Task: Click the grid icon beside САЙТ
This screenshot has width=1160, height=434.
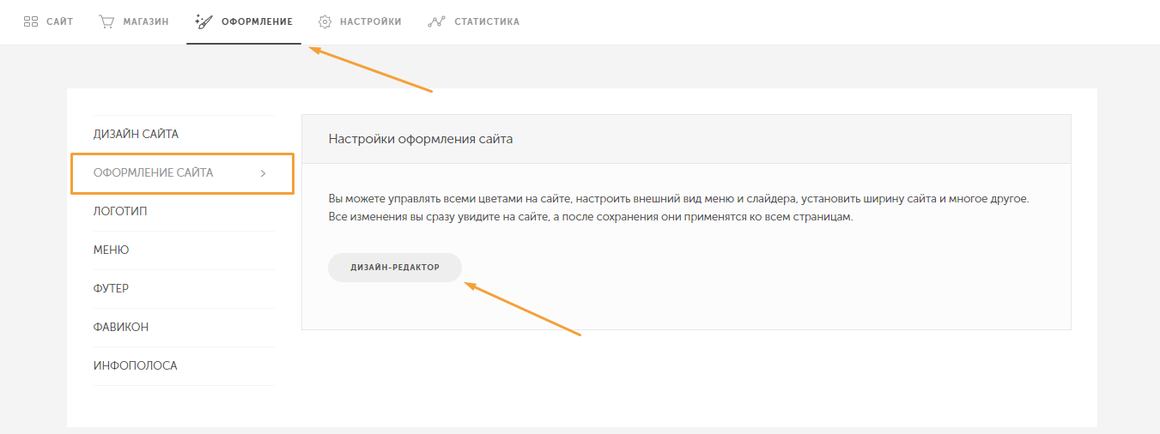Action: click(31, 21)
